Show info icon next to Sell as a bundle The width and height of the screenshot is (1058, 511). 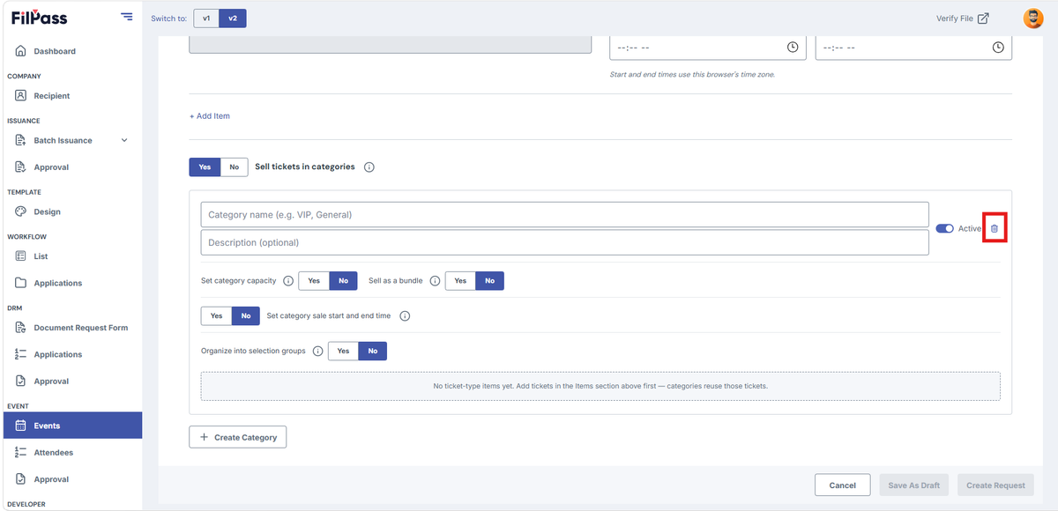tap(435, 281)
